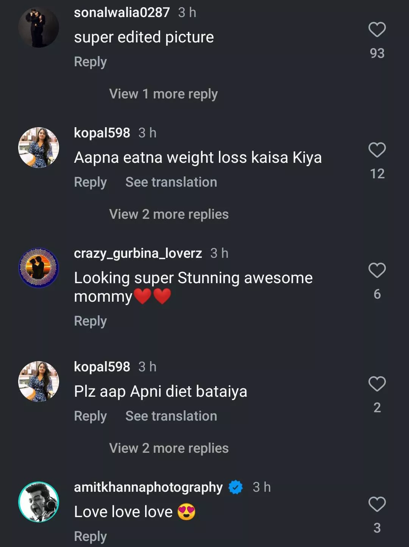The height and width of the screenshot is (547, 409).
Task: Tap amitkhannaphotography's profile photo
Action: [x=39, y=502]
